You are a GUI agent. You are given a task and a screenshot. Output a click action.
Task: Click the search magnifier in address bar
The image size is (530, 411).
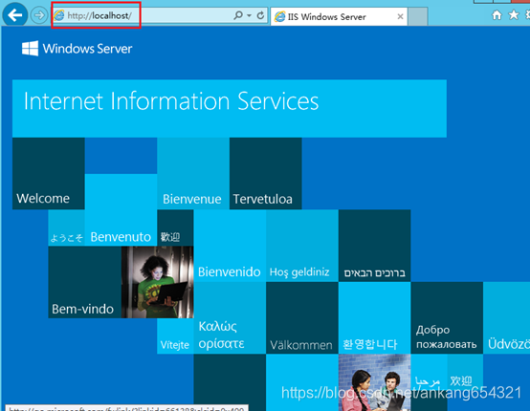238,15
